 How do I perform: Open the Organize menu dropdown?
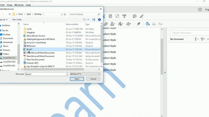coord(4,19)
